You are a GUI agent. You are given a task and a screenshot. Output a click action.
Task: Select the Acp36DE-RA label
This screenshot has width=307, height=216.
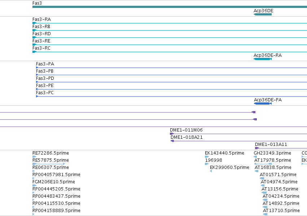268,55
